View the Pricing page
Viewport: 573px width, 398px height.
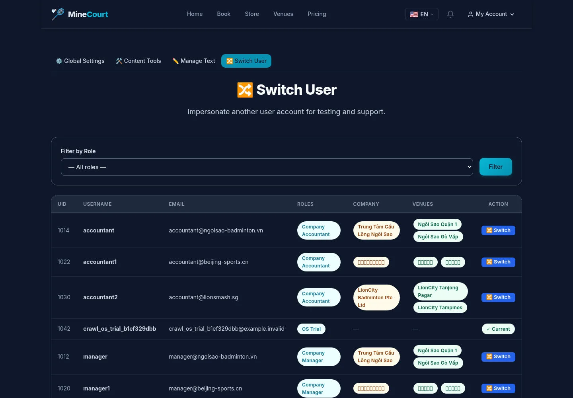click(x=317, y=14)
